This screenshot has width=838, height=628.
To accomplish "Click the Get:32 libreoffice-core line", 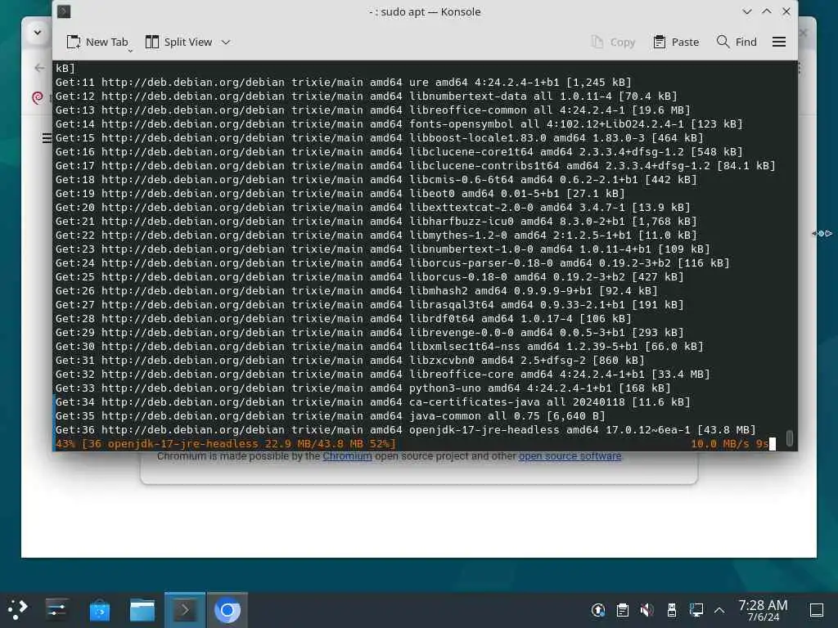I will (x=383, y=375).
